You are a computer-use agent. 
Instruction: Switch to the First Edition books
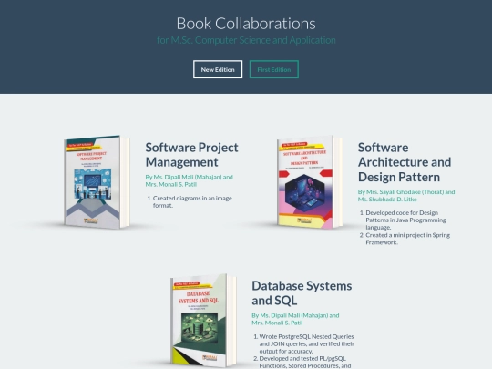(274, 69)
